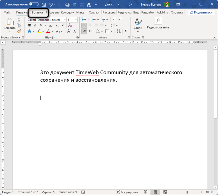The height and width of the screenshot is (195, 218).
Task: Align text left
Action: pos(84,25)
